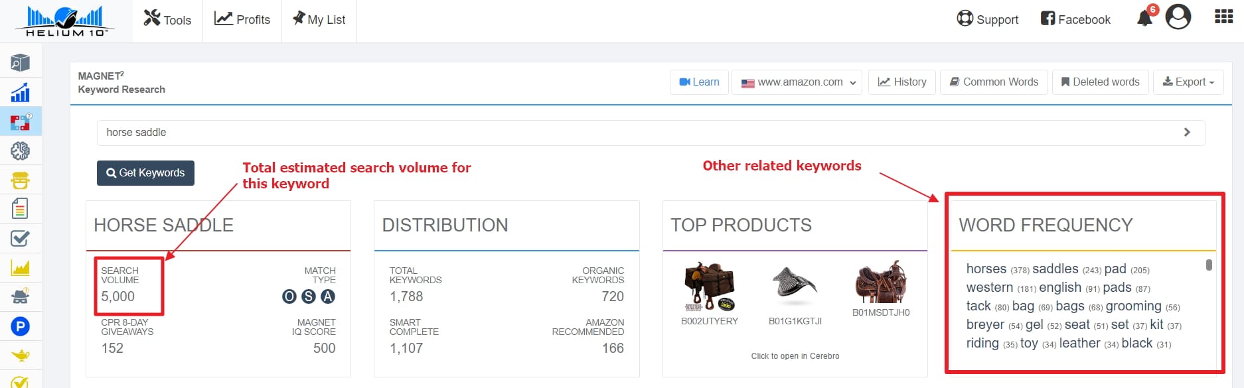Open the Common Words button
Viewport: 1244px width, 388px height.
(994, 82)
